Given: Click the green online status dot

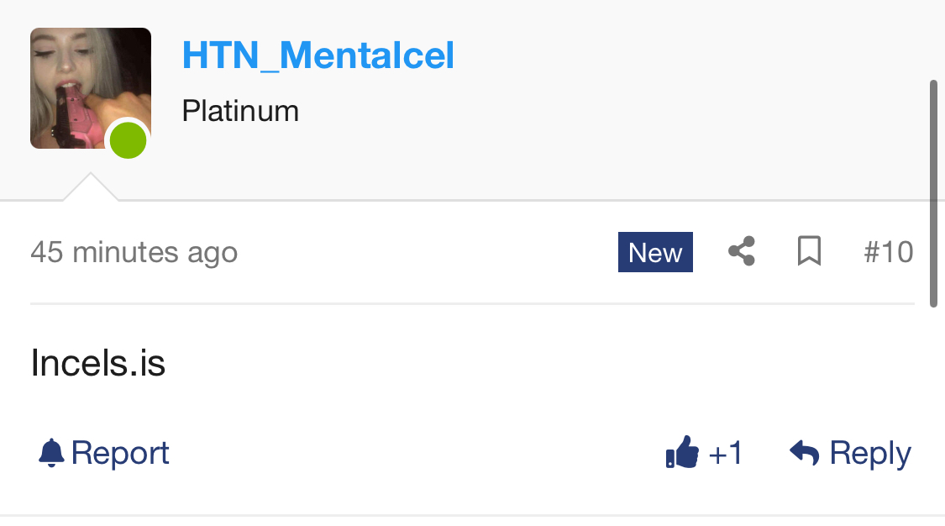Looking at the screenshot, I should pos(128,140).
